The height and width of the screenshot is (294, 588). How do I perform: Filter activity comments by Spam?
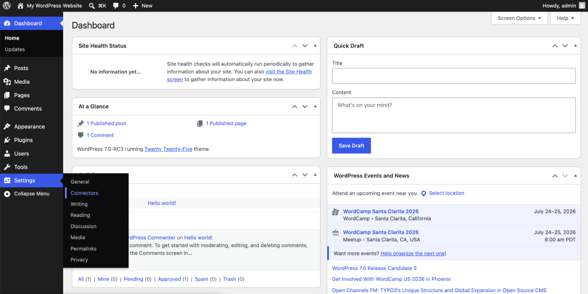[x=202, y=279]
